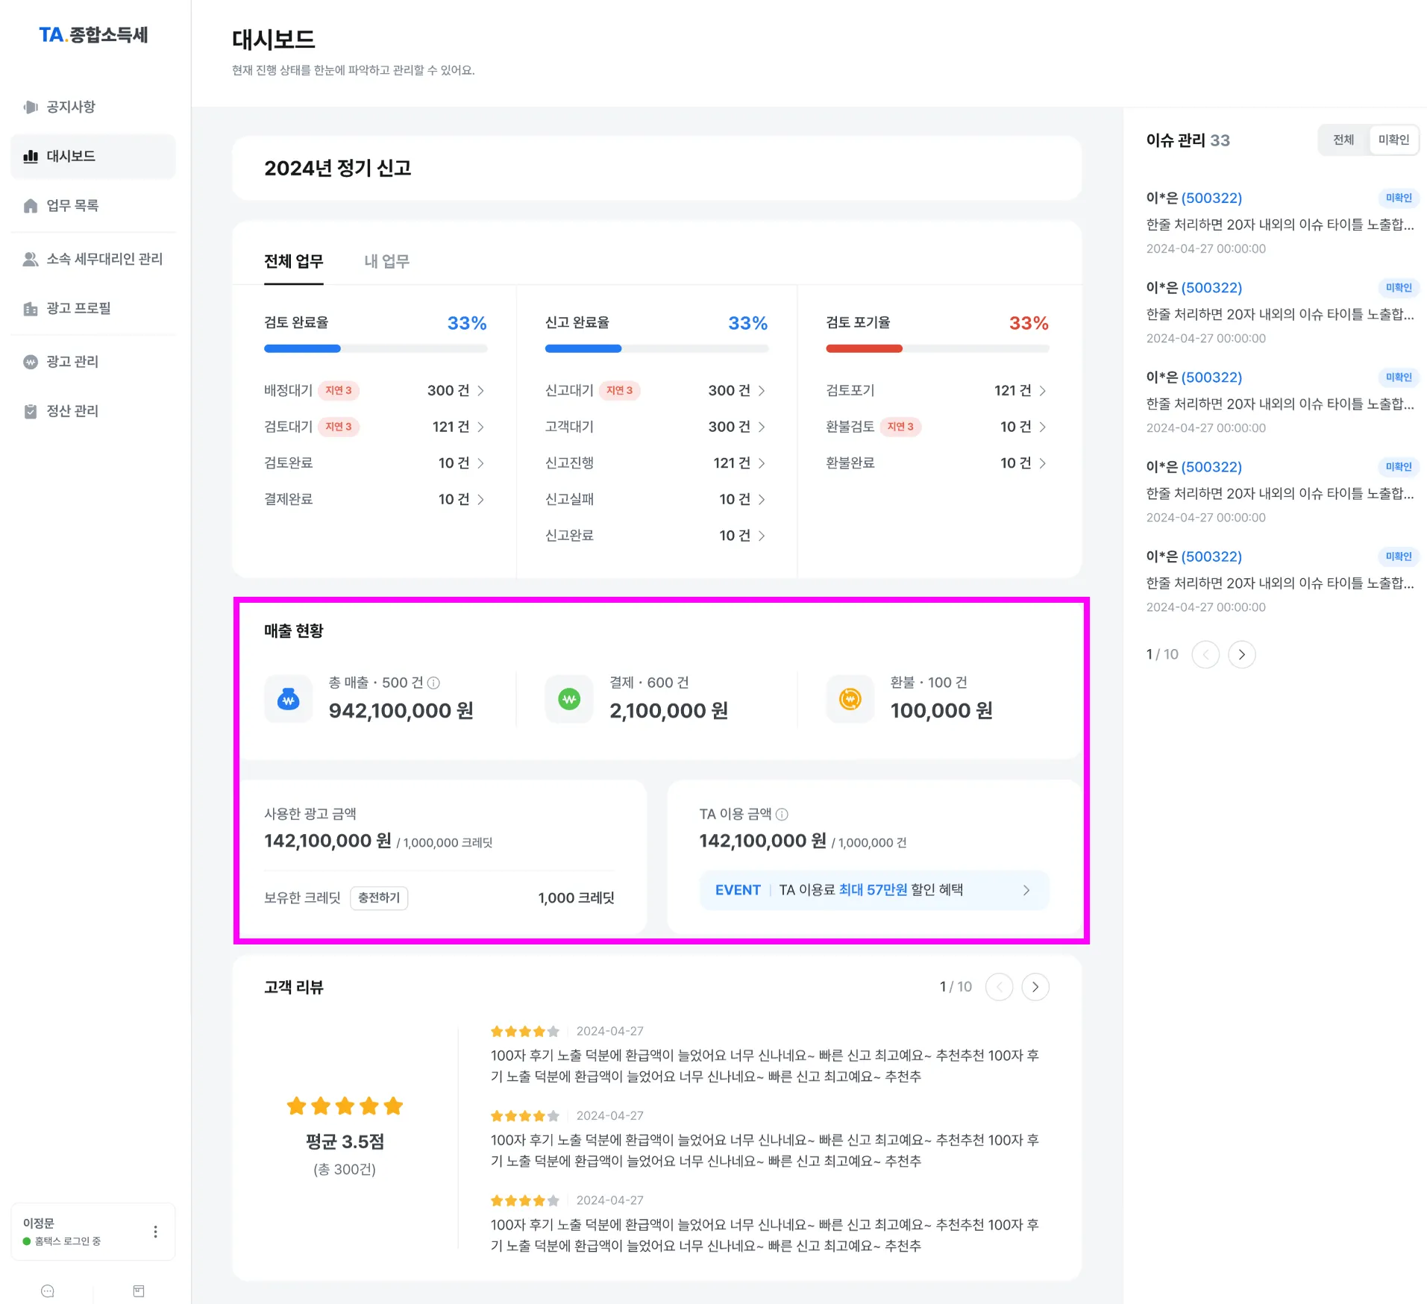Click the 홈택스 로그인 중 status text
This screenshot has height=1304, width=1427.
(x=68, y=1241)
